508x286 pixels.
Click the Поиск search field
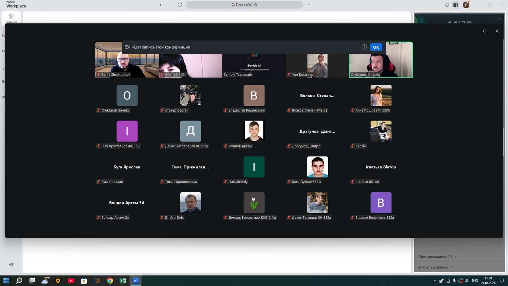coord(244,5)
